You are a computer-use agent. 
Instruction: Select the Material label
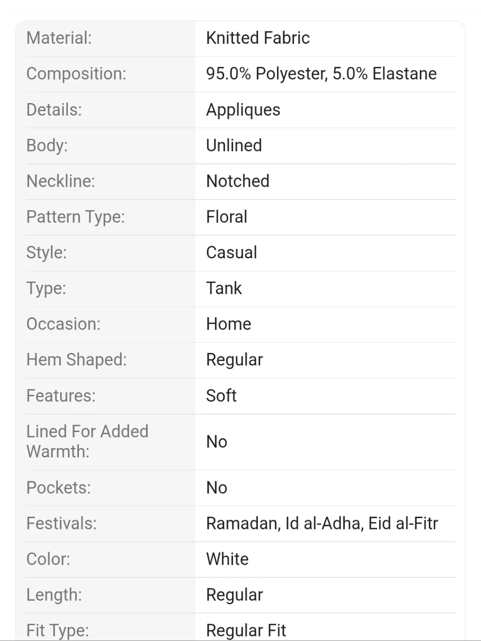pyautogui.click(x=59, y=38)
